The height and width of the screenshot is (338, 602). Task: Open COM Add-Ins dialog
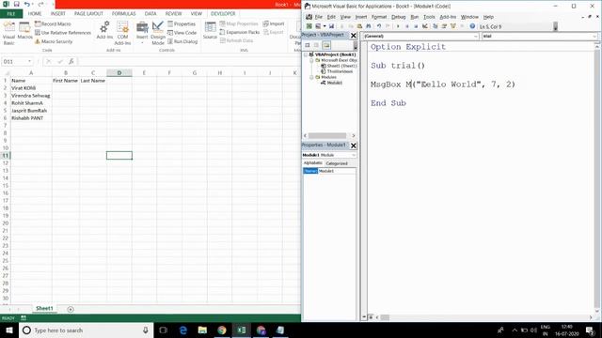[122, 33]
